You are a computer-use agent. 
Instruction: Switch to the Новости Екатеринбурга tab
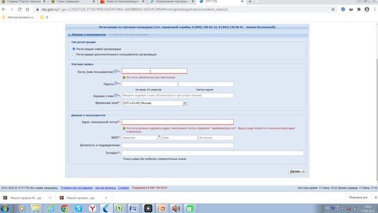[122, 2]
